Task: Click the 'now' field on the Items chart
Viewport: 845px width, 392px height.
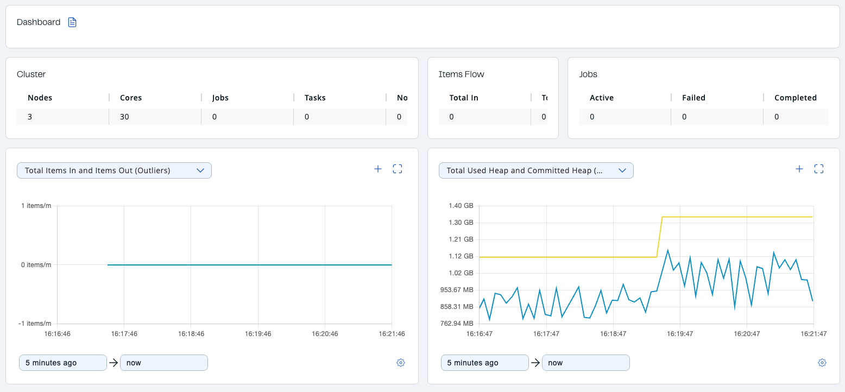Action: click(x=164, y=362)
